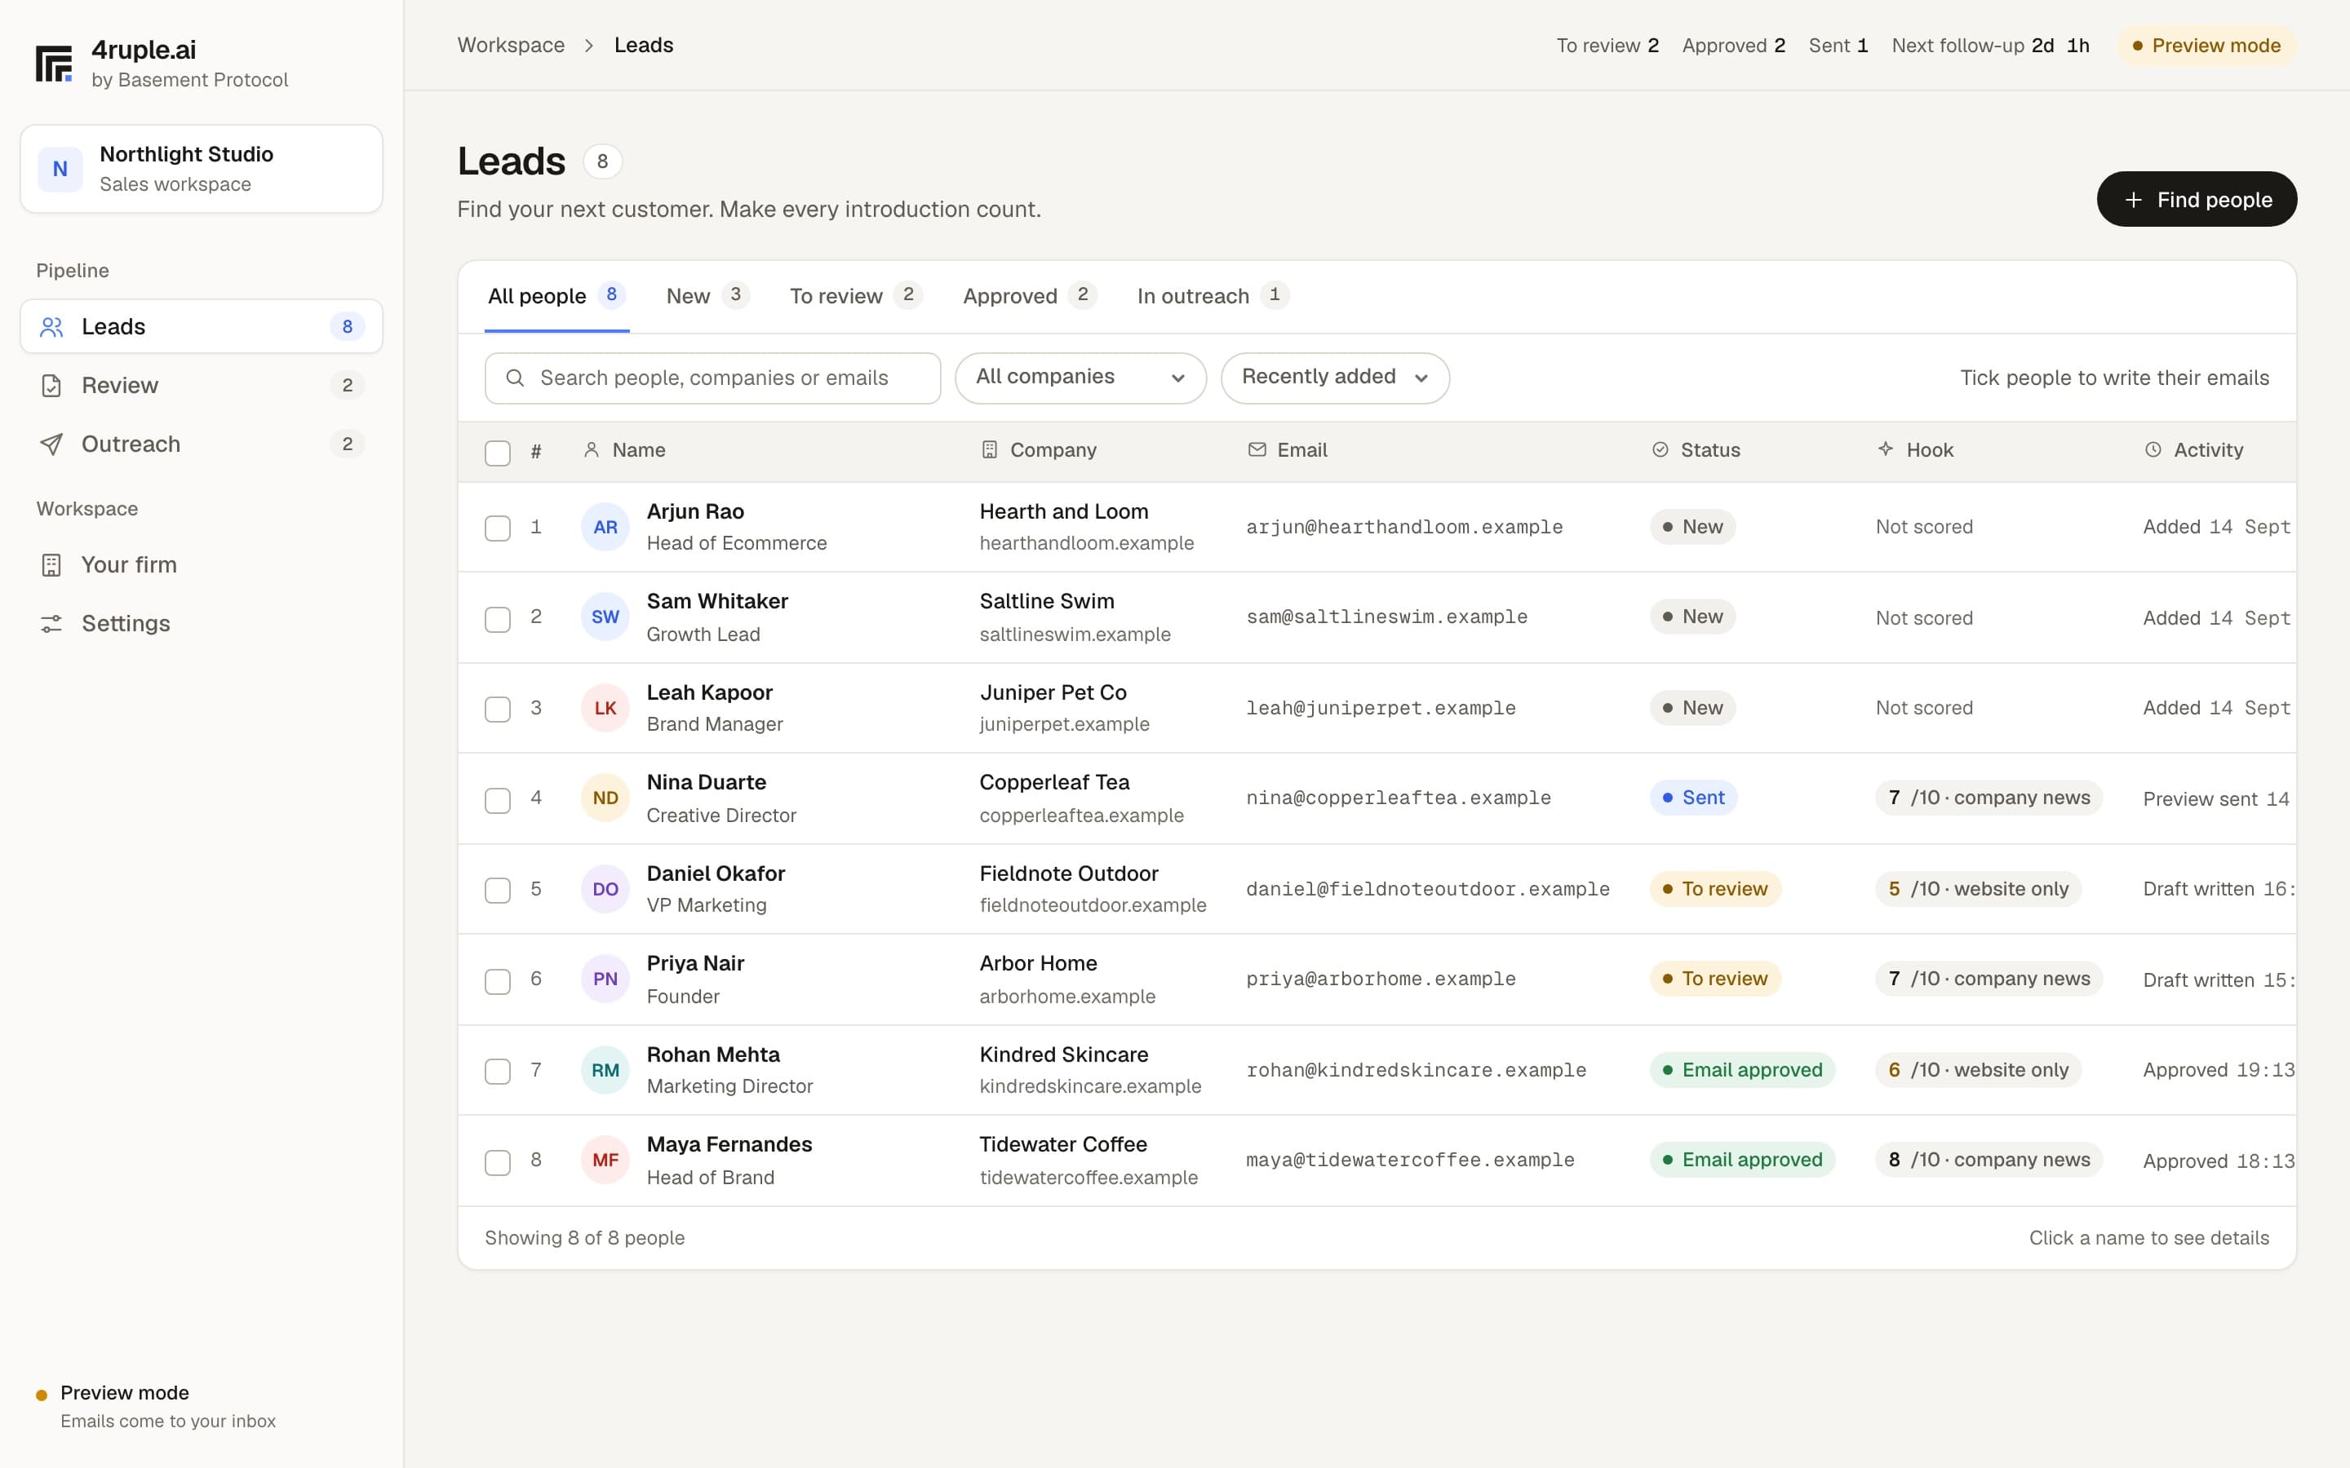Click the 8/10 company news hook badge
2350x1468 pixels.
click(x=1989, y=1161)
